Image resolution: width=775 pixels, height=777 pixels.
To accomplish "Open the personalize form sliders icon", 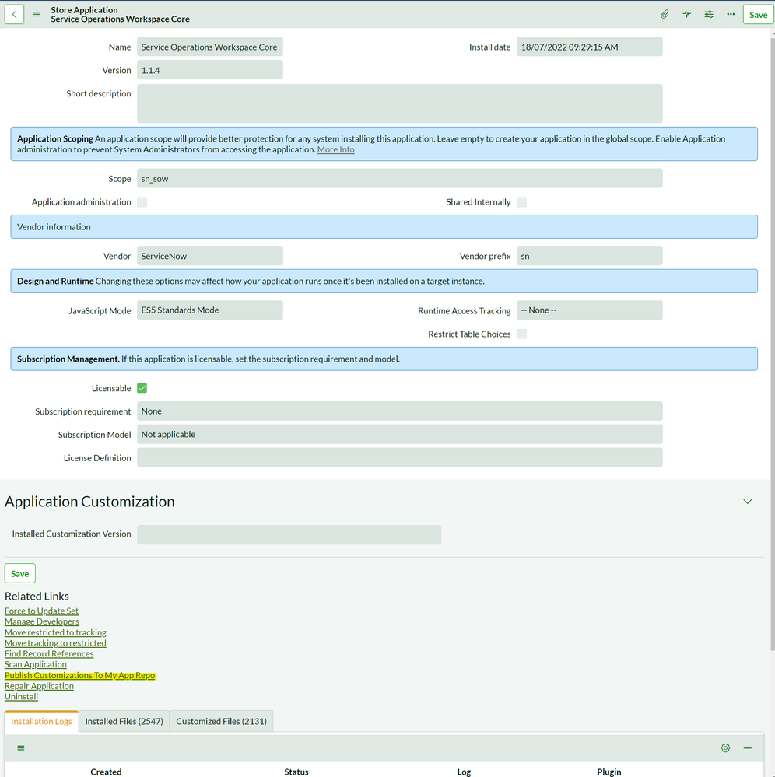I will click(708, 14).
